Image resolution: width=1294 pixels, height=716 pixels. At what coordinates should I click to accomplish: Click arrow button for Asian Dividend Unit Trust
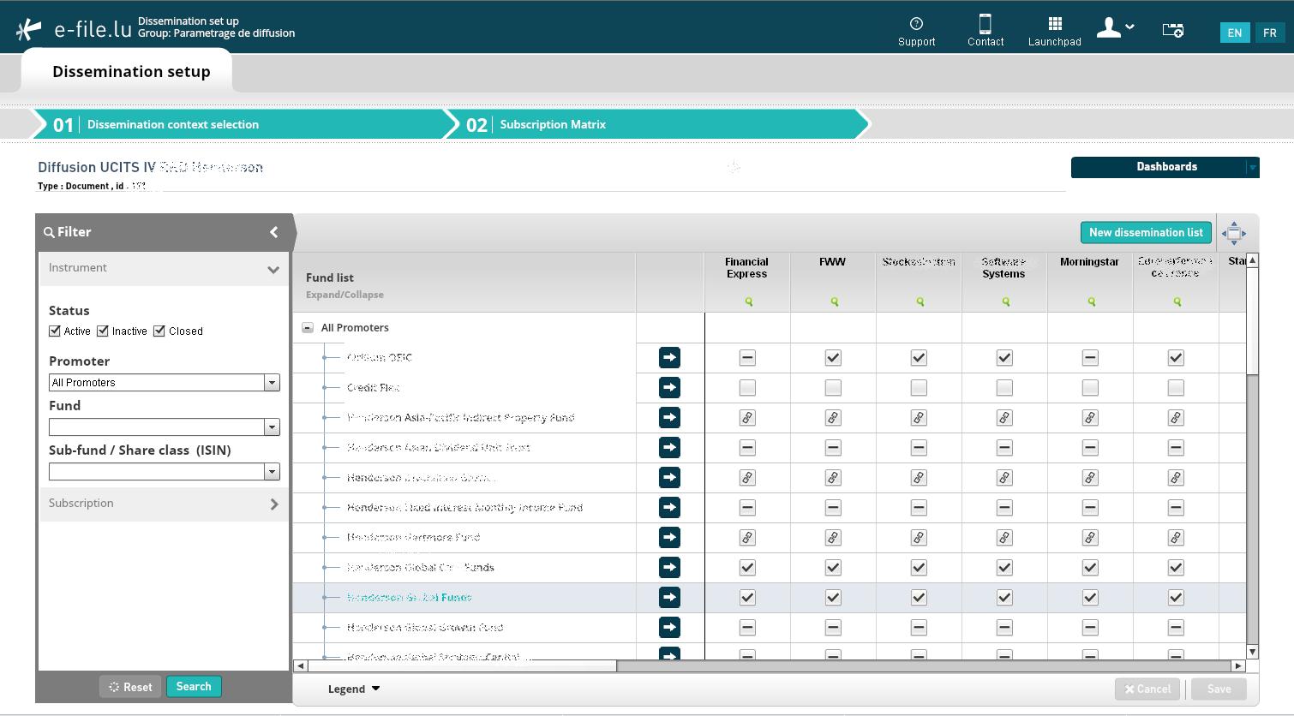669,447
